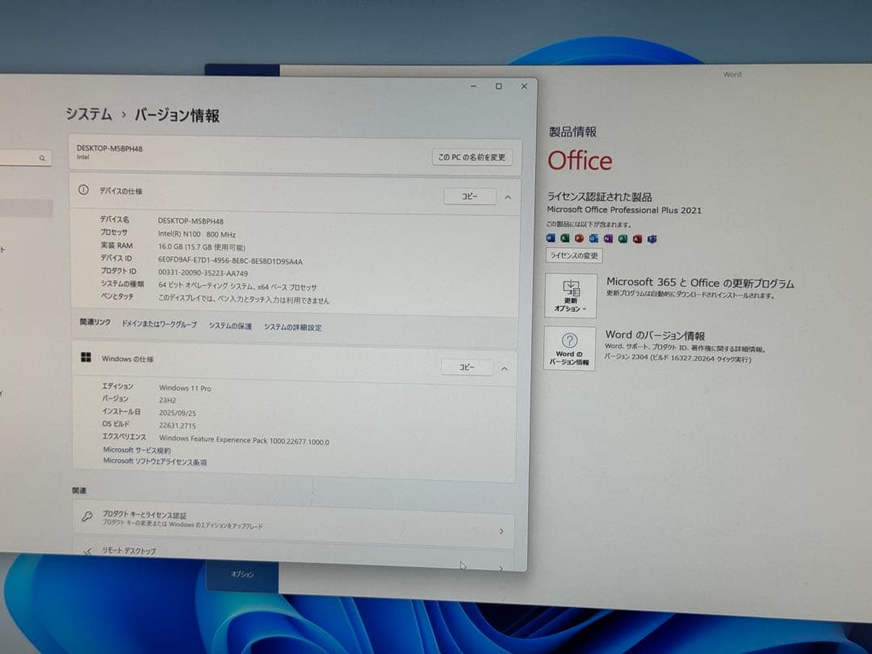The height and width of the screenshot is (654, 872).
Task: Open the システムの保護 link
Action: (230, 326)
